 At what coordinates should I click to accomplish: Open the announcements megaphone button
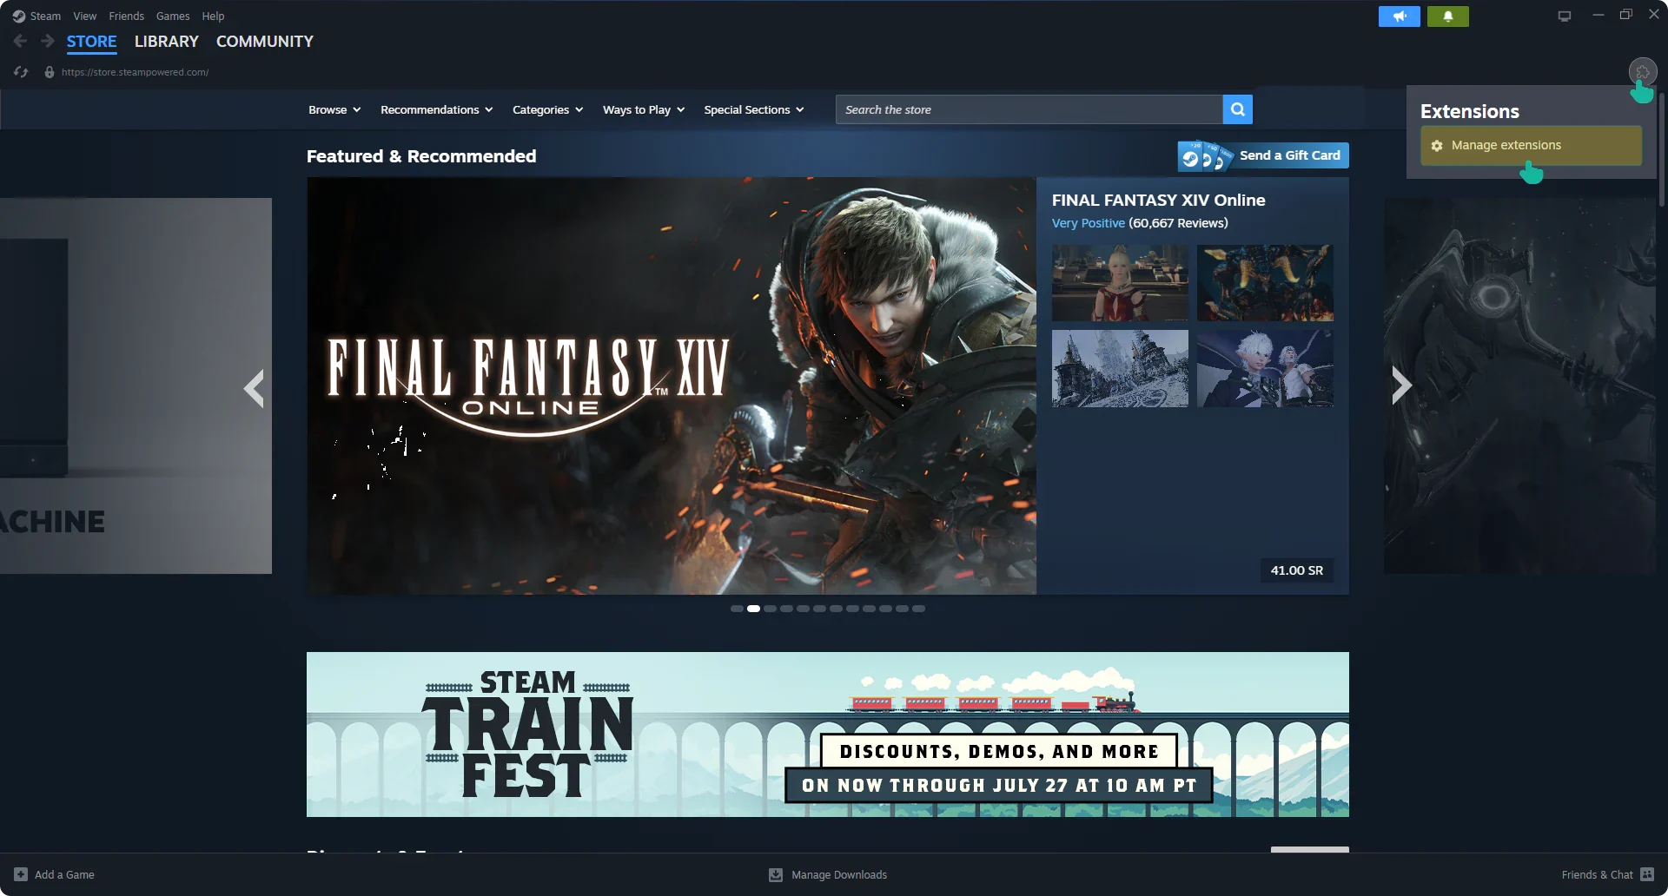click(x=1399, y=16)
